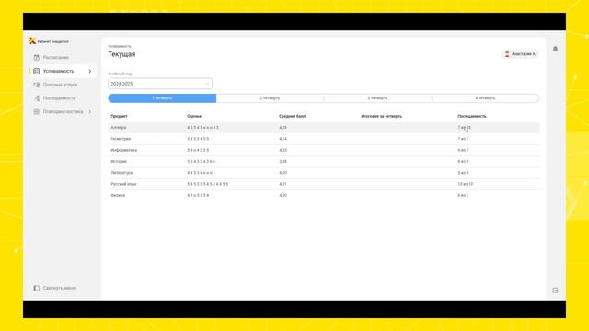Open the Успеваемость sidebar menu item

click(63, 71)
